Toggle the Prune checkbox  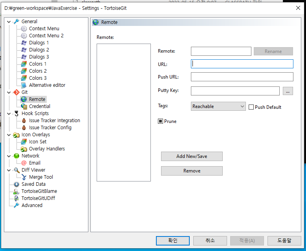coord(160,121)
